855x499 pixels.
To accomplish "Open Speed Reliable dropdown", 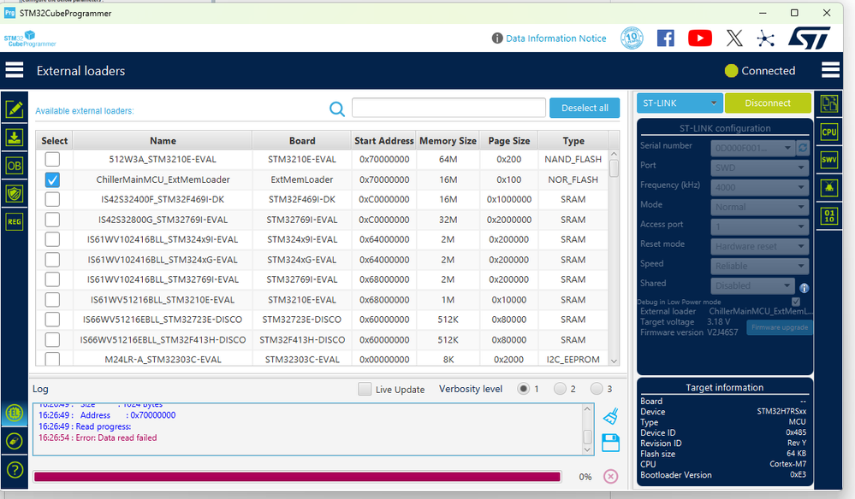I will pos(760,266).
